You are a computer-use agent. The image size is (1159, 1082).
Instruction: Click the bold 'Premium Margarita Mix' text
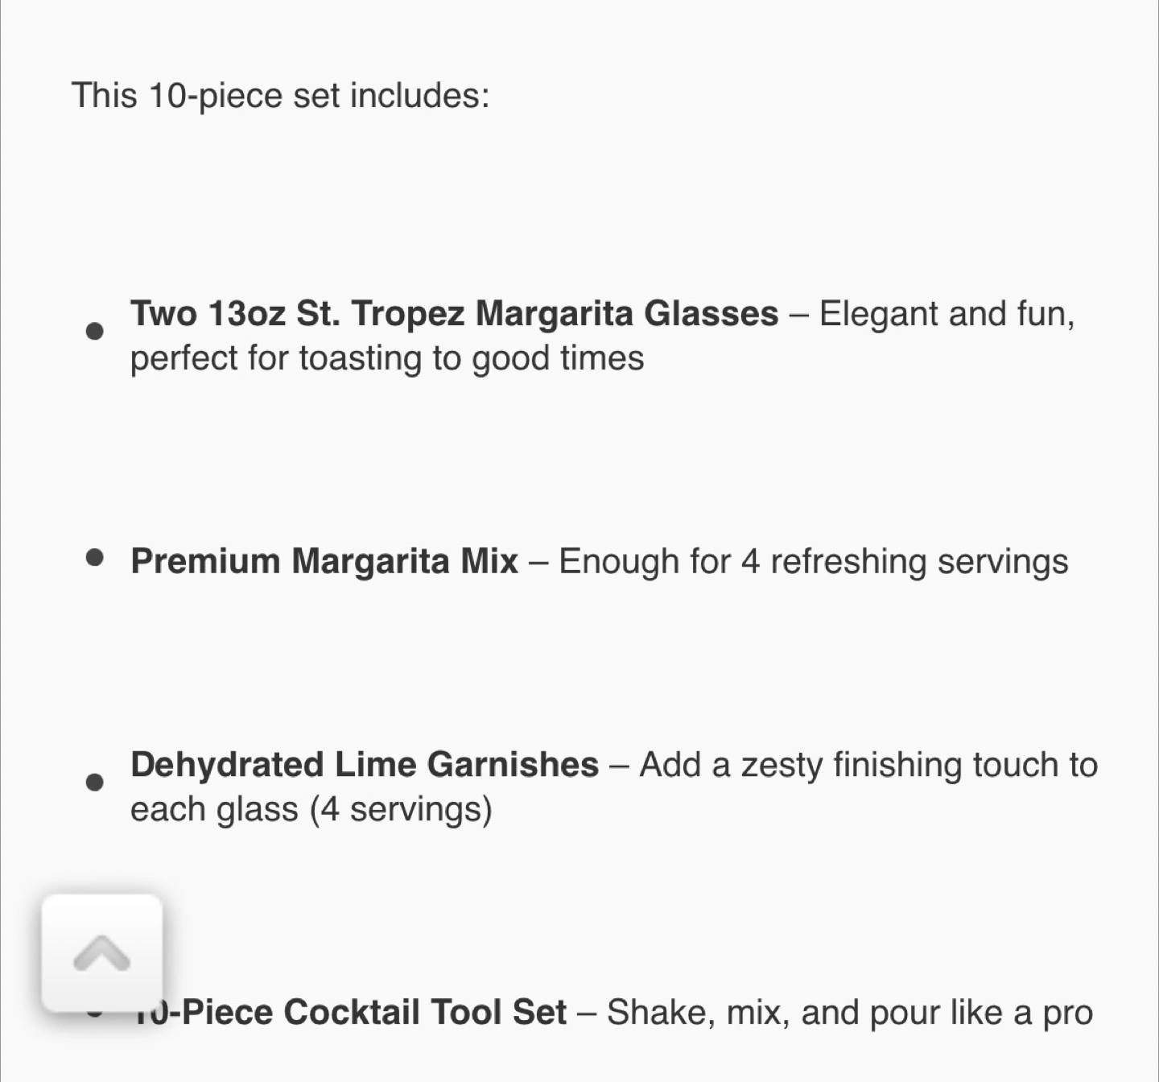pyautogui.click(x=324, y=561)
